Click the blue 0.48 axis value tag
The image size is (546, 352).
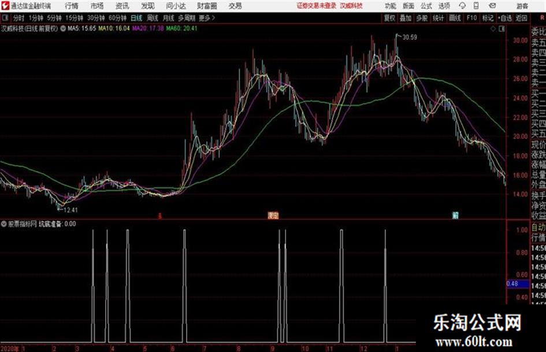click(517, 284)
